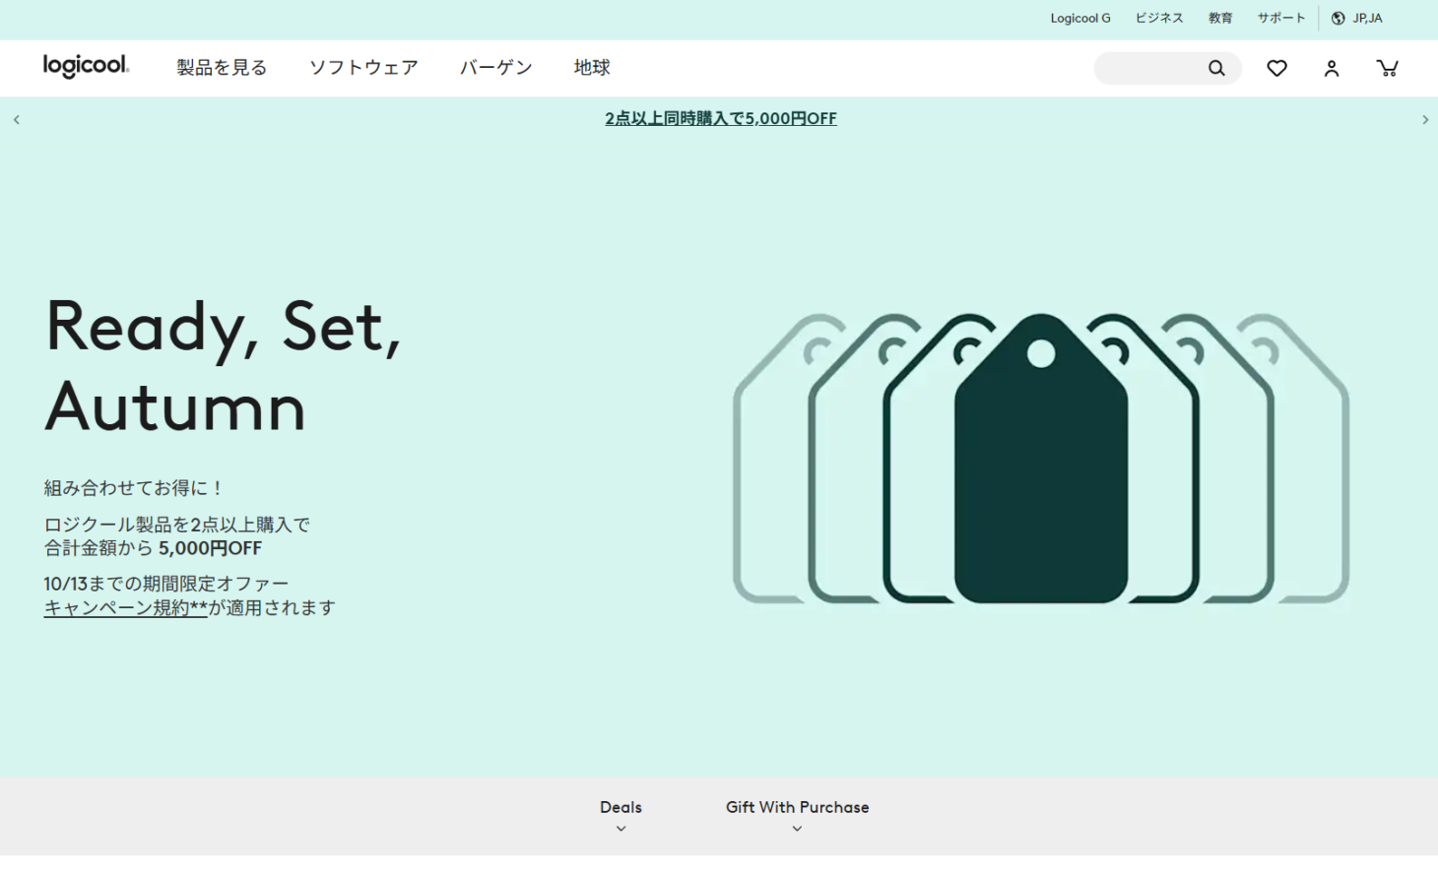Open JP,JA language selector
Screen dimensions: 1438x869
point(1367,18)
